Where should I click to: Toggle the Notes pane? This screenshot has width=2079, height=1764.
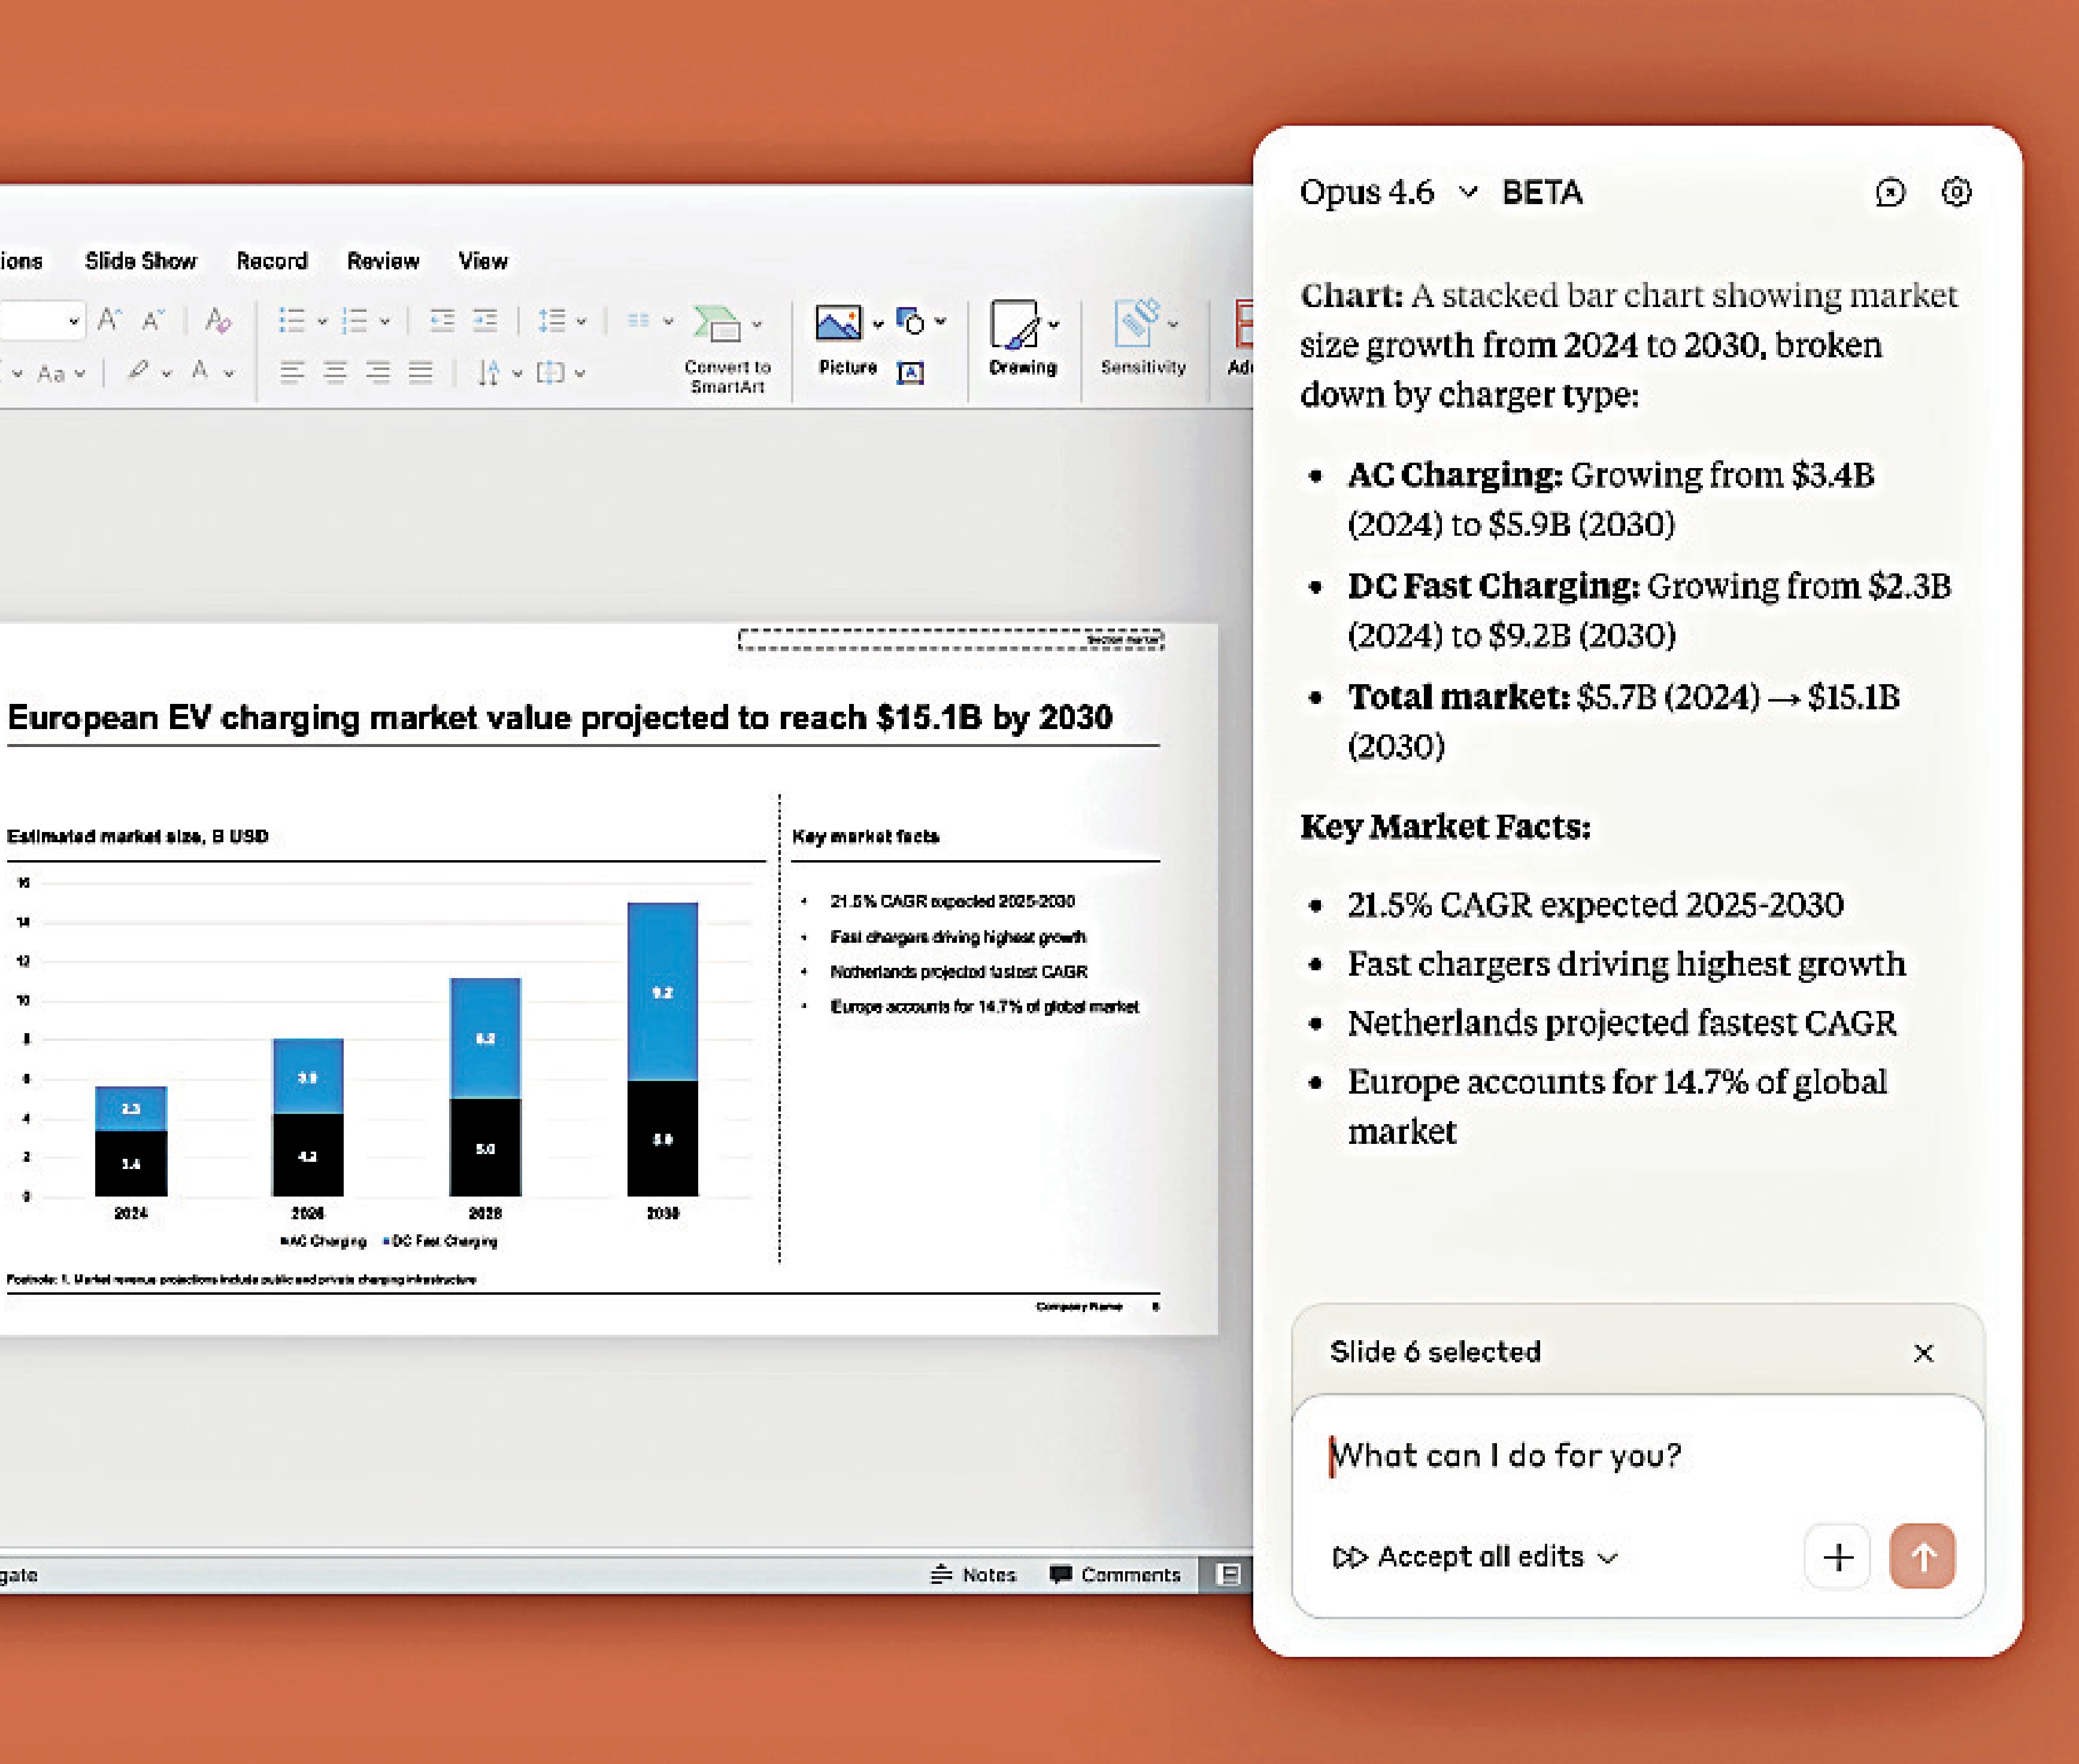coord(974,1575)
